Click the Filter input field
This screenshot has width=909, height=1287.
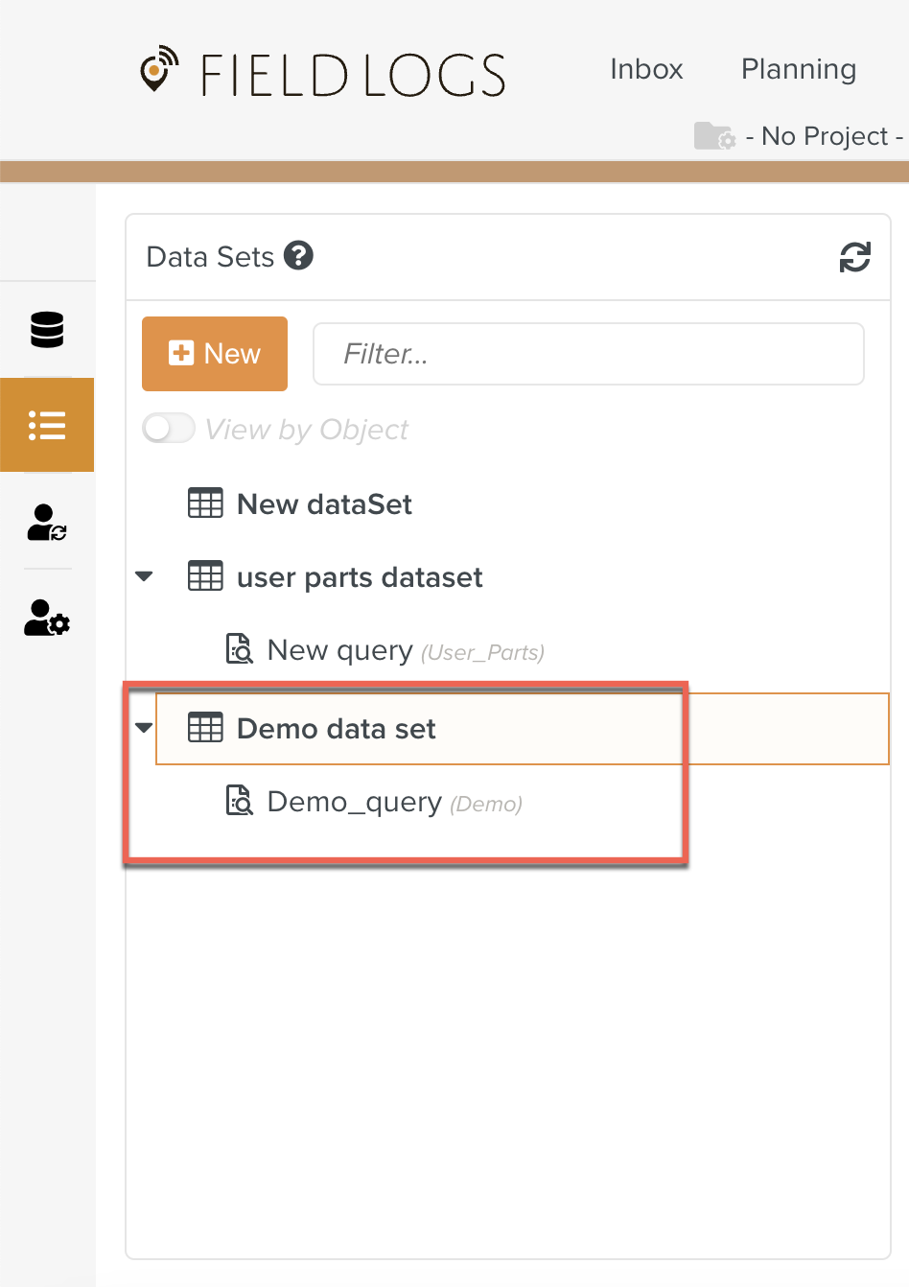[588, 354]
